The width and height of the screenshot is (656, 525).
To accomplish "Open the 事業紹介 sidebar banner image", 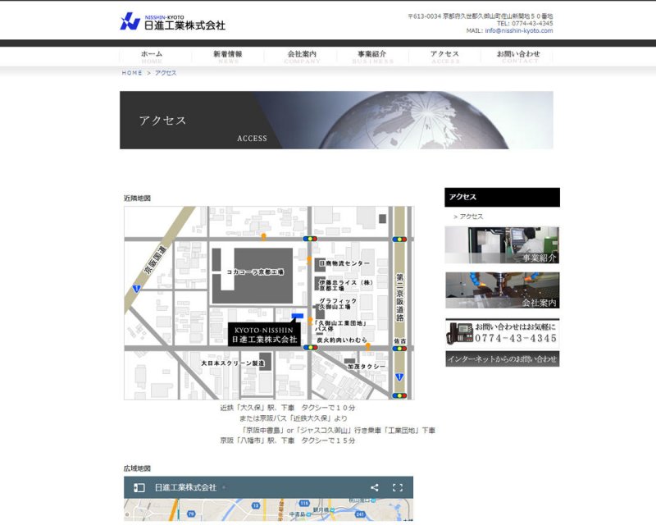I will (502, 245).
